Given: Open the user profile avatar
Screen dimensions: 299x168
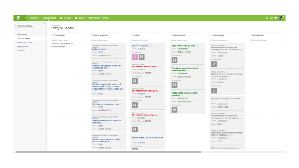Looking at the screenshot, I should click(x=280, y=18).
